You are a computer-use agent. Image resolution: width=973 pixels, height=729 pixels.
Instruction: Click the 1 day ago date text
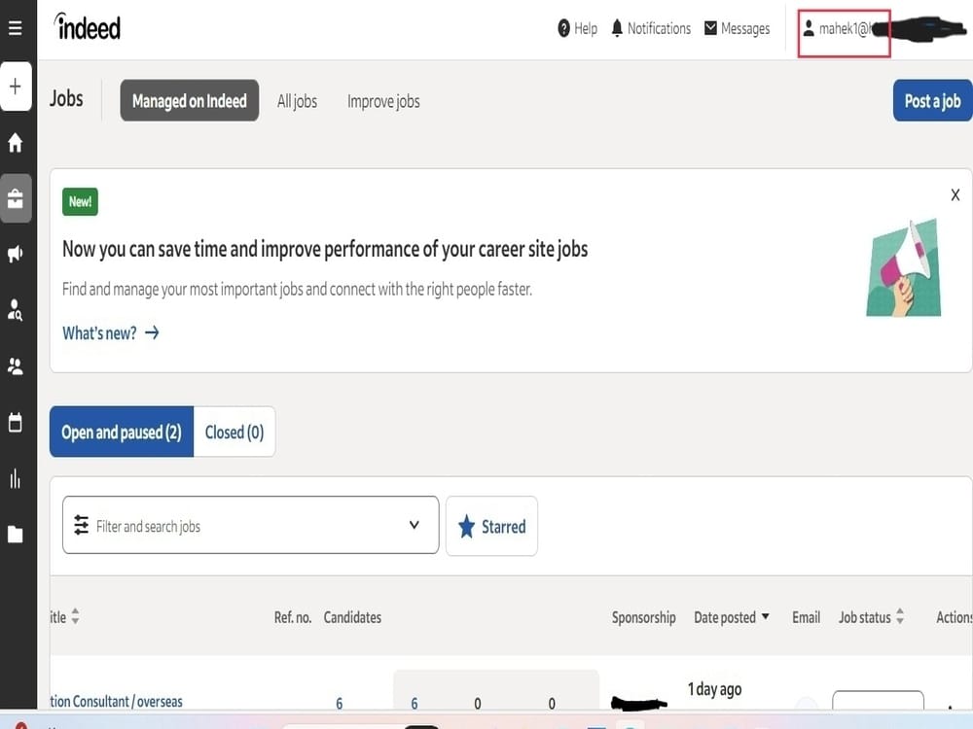(x=714, y=689)
